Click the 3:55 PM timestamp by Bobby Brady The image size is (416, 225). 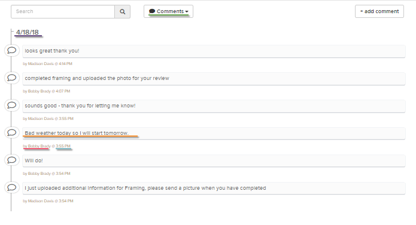click(63, 146)
